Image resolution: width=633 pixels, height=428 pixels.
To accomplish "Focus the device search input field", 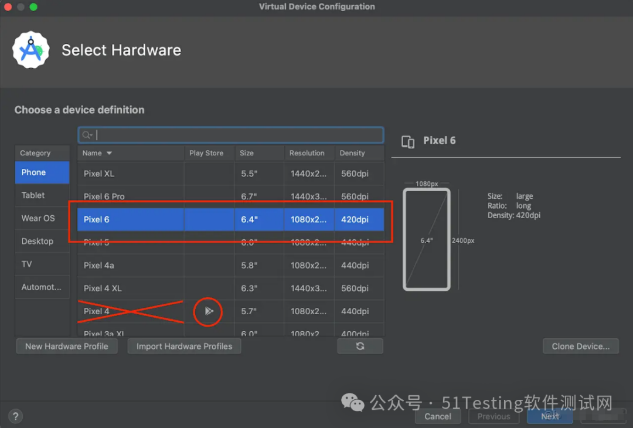I will (230, 135).
